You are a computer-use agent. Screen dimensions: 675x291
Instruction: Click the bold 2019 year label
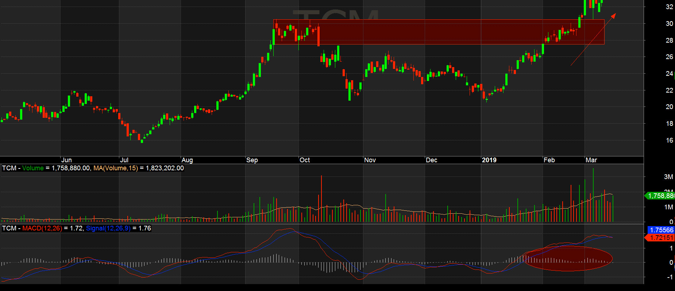489,160
